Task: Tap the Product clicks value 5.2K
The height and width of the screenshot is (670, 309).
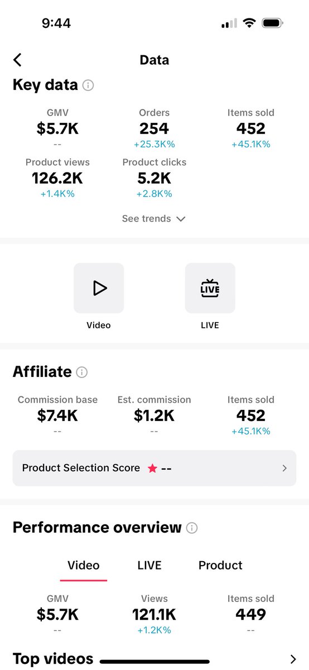Action: (154, 179)
